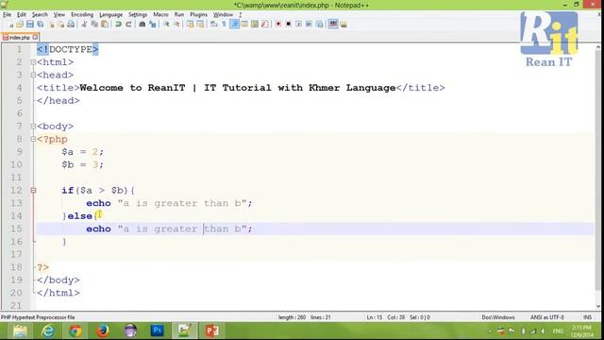Open the Settings menu
The height and width of the screenshot is (340, 604).
(138, 15)
